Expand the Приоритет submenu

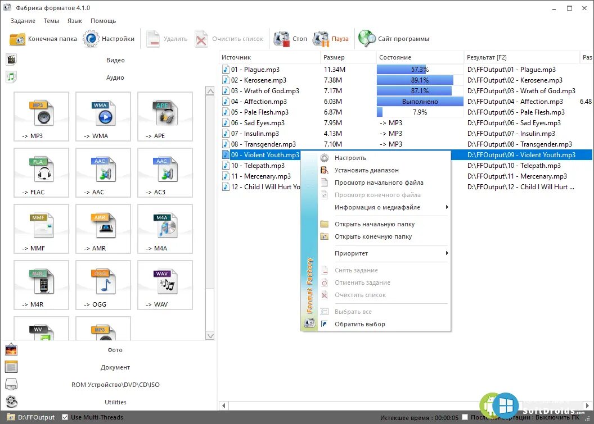[384, 253]
